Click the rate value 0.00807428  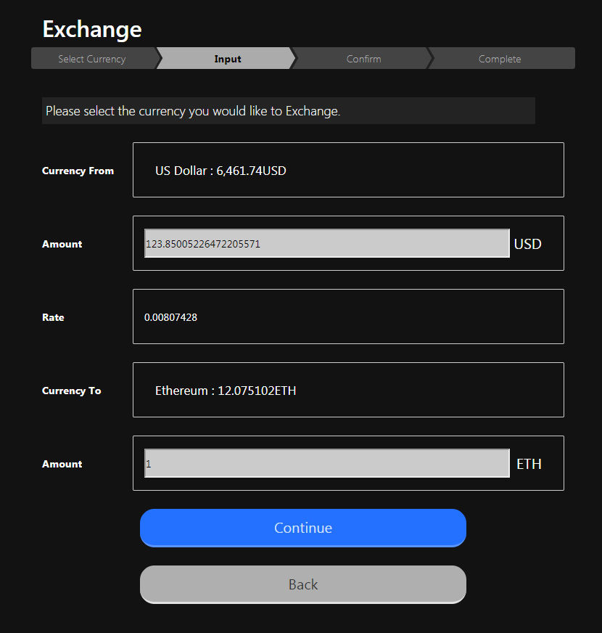[171, 317]
